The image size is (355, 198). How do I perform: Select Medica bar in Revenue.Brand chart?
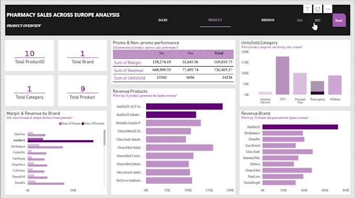(x=278, y=164)
